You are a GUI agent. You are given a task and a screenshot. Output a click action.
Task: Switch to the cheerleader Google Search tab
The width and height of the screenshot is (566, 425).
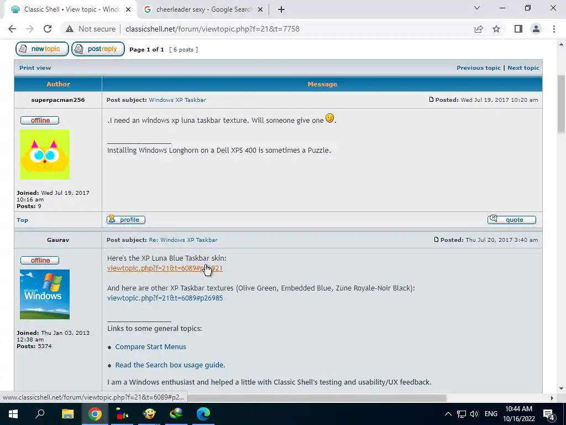click(202, 10)
